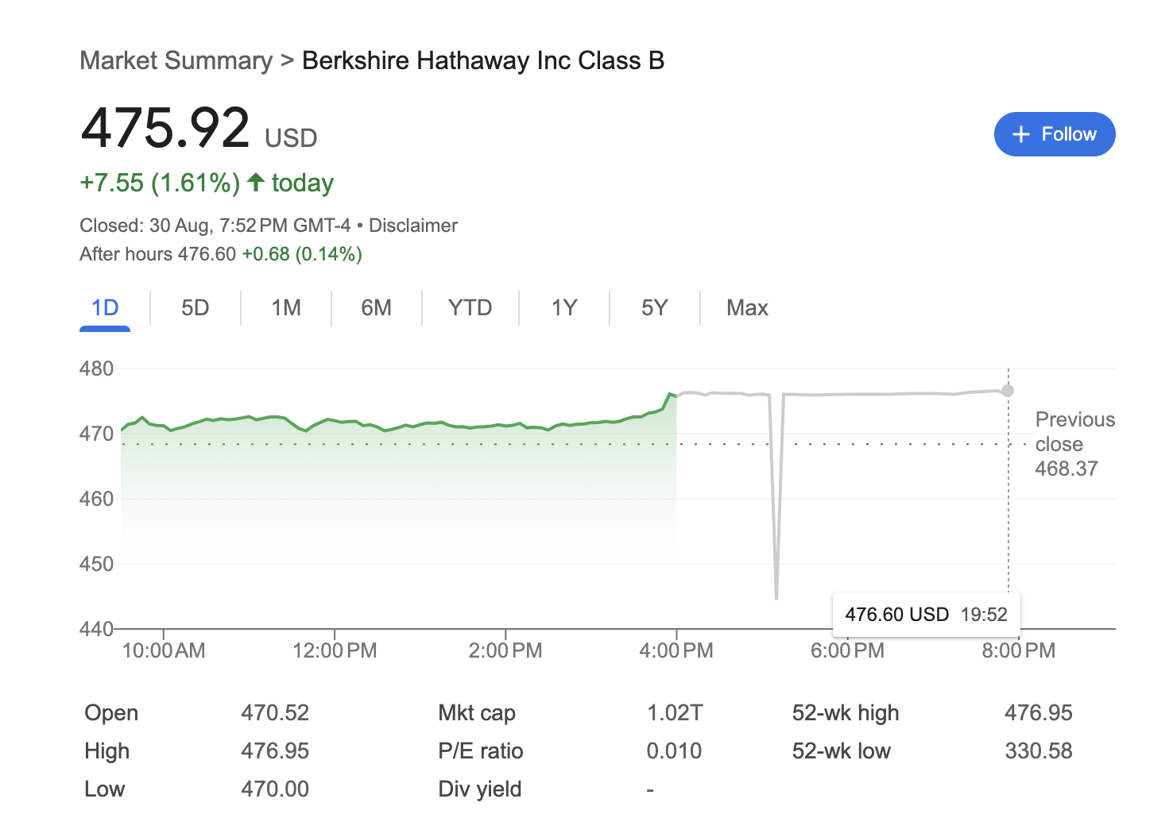
Task: Click the green intraday line at 12:00 PM
Action: (335, 420)
